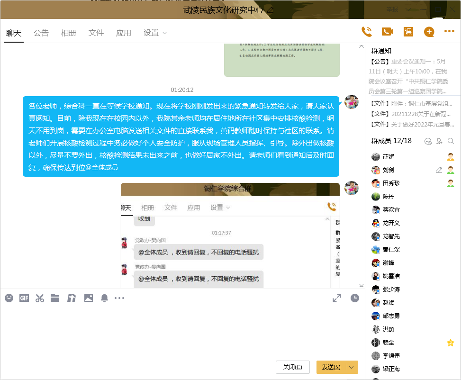This screenshot has width=461, height=380.
Task: Open the orange three-dots more menu
Action: pyautogui.click(x=449, y=32)
